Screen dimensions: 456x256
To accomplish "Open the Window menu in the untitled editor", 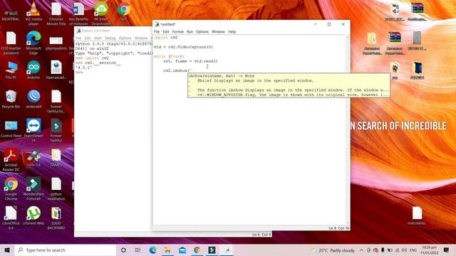I will 218,31.
